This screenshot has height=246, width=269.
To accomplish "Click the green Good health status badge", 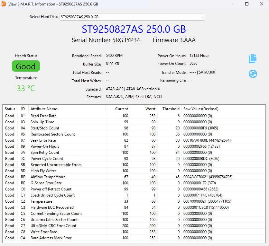I will [x=26, y=66].
